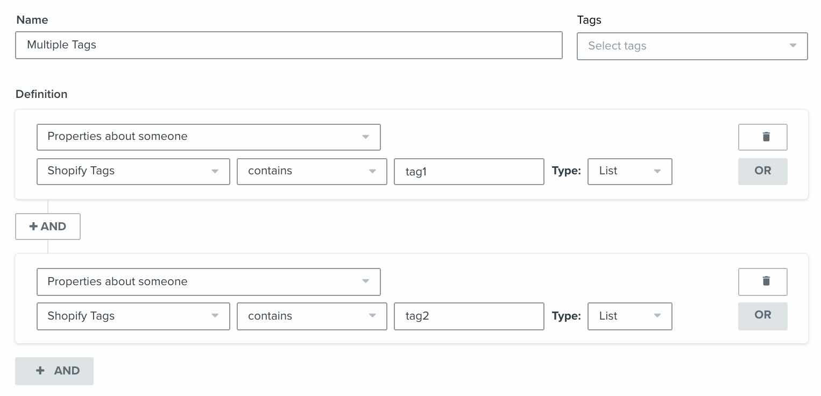Open the first Shopify Tags dropdown
Viewport: 821px width, 396px height.
[x=133, y=171]
